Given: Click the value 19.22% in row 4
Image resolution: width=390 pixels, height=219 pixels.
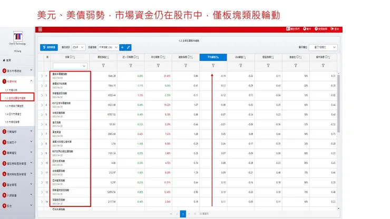Looking at the screenshot, I should pyautogui.click(x=167, y=105).
